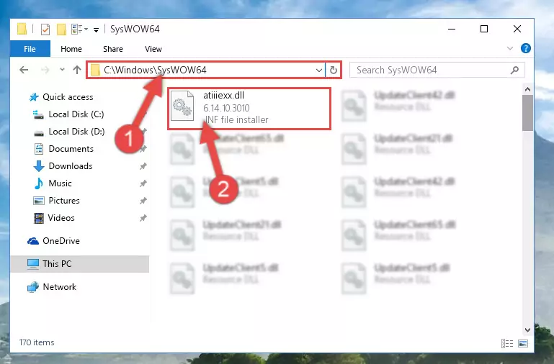This screenshot has width=554, height=364.
Task: Click the scrollbar up arrow
Action: [x=527, y=89]
